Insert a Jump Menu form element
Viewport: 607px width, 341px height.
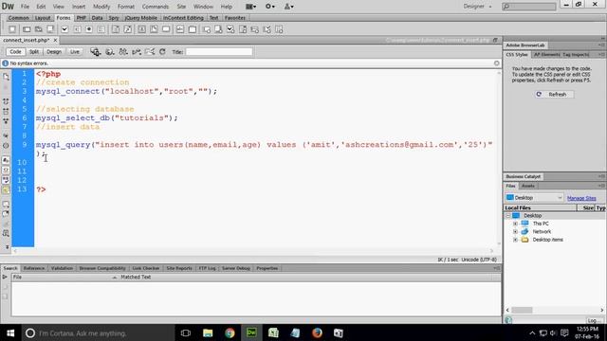tap(127, 29)
